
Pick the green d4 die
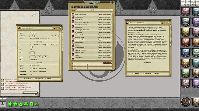37,104
